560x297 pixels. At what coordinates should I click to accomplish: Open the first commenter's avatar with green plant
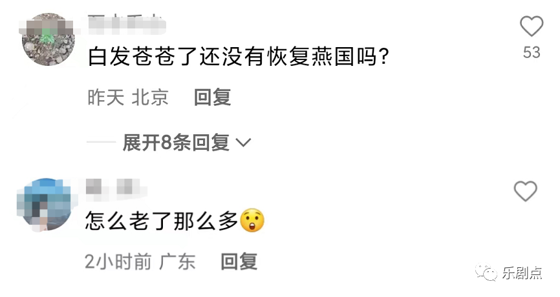point(48,39)
